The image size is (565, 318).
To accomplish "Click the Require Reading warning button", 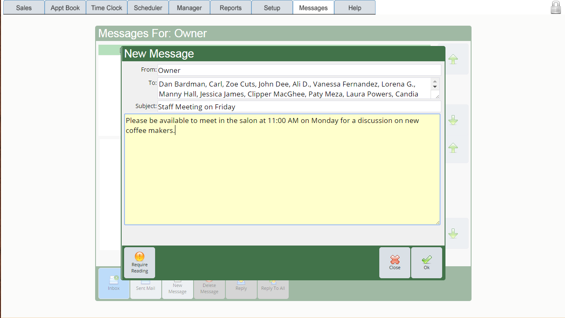I will coord(139,263).
